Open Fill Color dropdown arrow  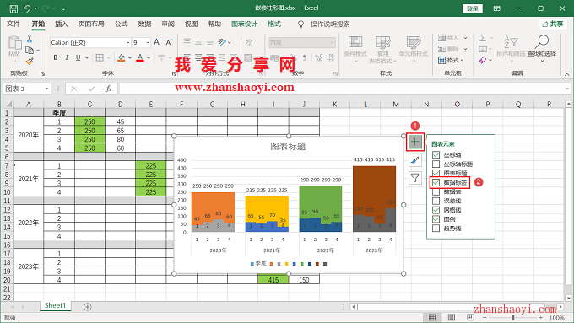pyautogui.click(x=130, y=58)
